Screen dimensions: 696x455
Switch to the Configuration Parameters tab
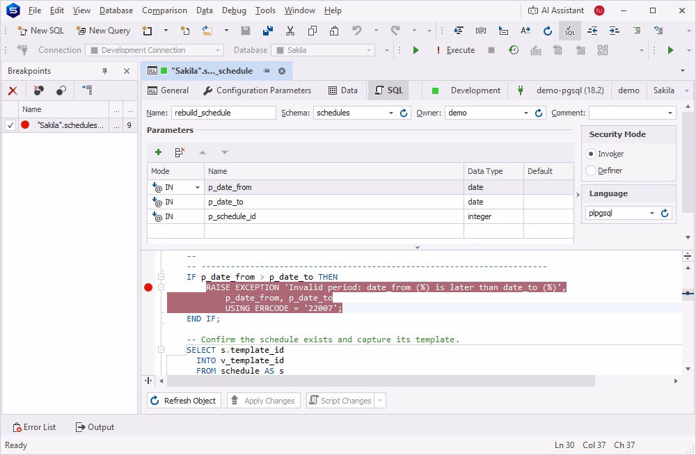pos(257,90)
